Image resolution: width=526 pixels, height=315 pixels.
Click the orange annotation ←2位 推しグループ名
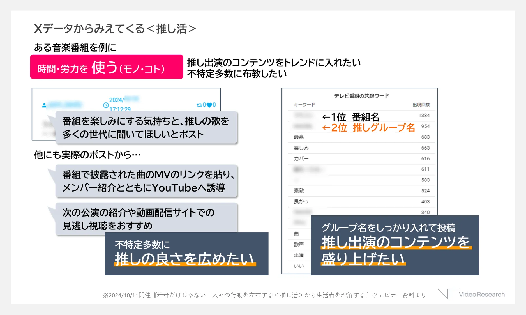point(368,128)
